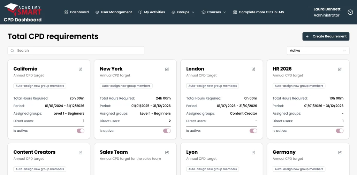Edit the London requirement via pencil icon
The width and height of the screenshot is (357, 175).
pos(253,69)
